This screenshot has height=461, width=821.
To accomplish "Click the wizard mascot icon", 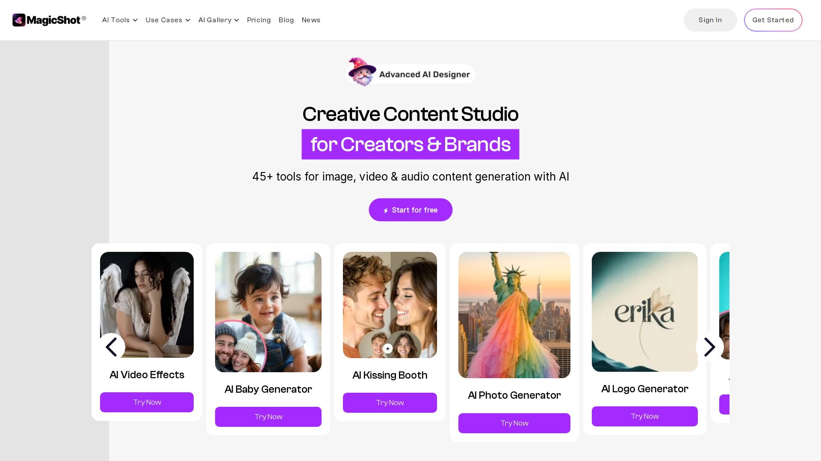I will pyautogui.click(x=362, y=72).
